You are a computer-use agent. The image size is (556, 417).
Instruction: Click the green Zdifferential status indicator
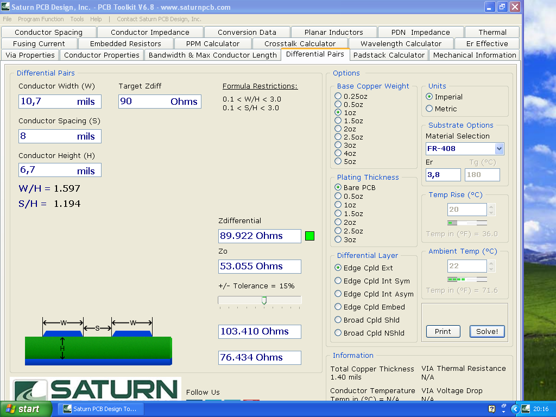(x=309, y=236)
